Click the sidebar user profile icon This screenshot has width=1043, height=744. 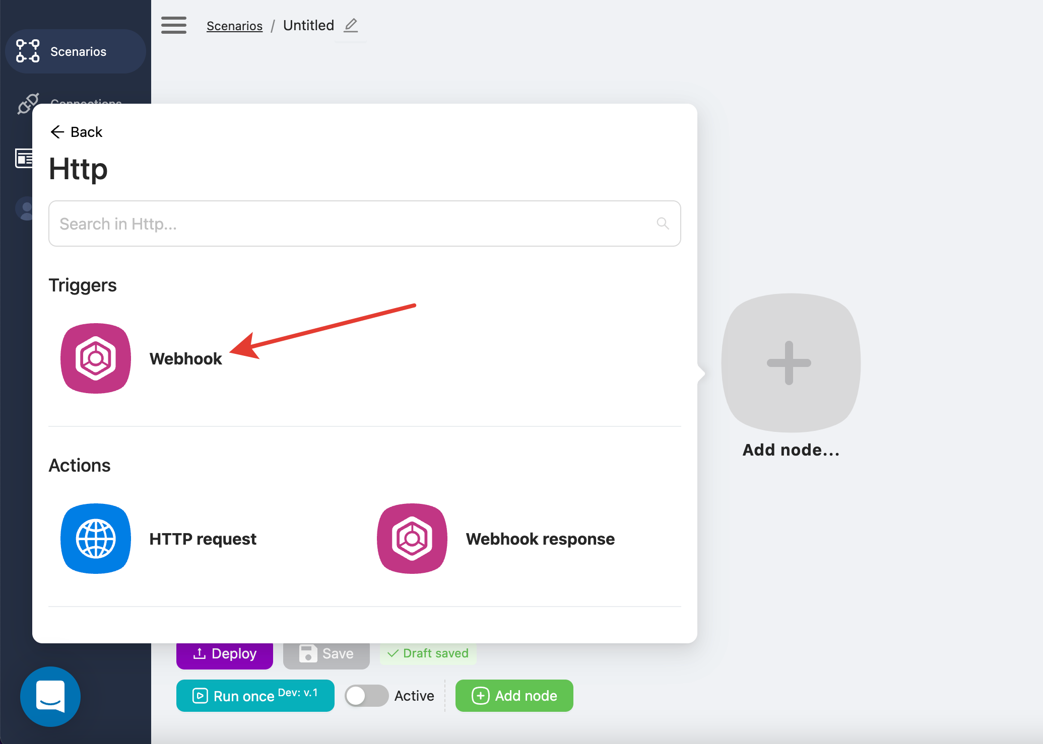25,208
